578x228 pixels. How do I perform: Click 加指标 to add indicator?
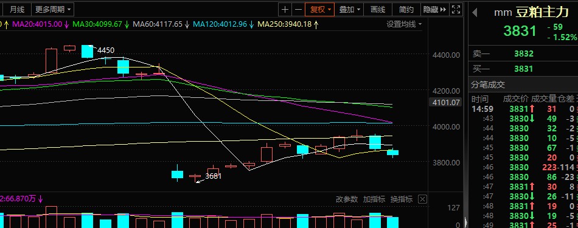click(x=374, y=199)
